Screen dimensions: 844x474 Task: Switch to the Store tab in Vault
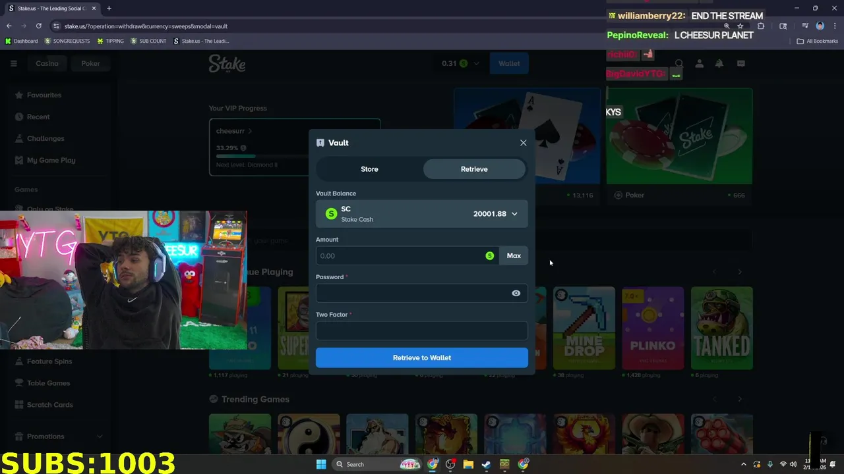click(x=369, y=169)
